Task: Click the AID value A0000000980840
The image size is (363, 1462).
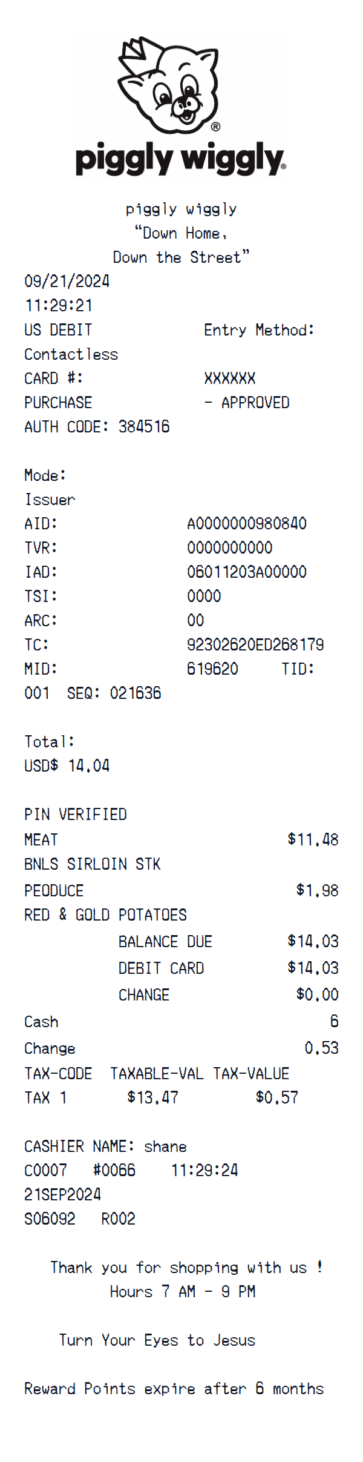Action: click(247, 523)
